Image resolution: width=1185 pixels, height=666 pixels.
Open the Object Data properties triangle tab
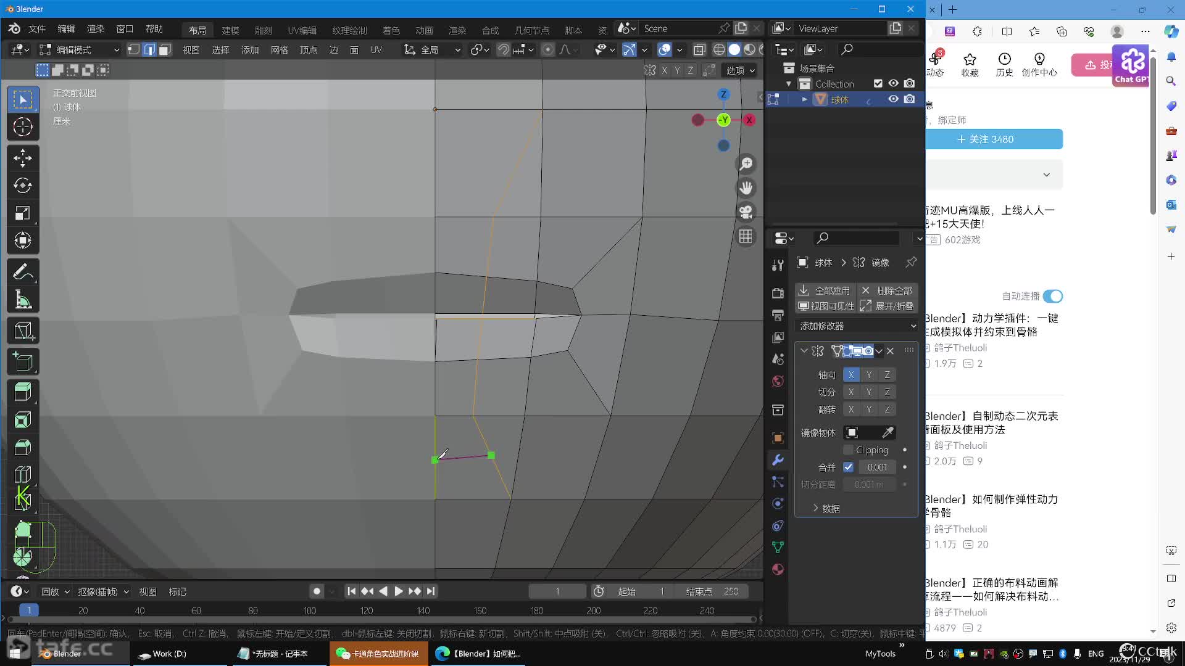(x=778, y=547)
